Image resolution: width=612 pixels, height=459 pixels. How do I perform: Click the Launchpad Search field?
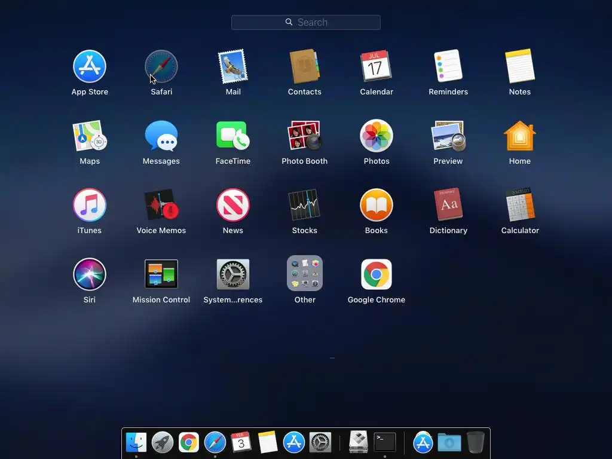[305, 22]
